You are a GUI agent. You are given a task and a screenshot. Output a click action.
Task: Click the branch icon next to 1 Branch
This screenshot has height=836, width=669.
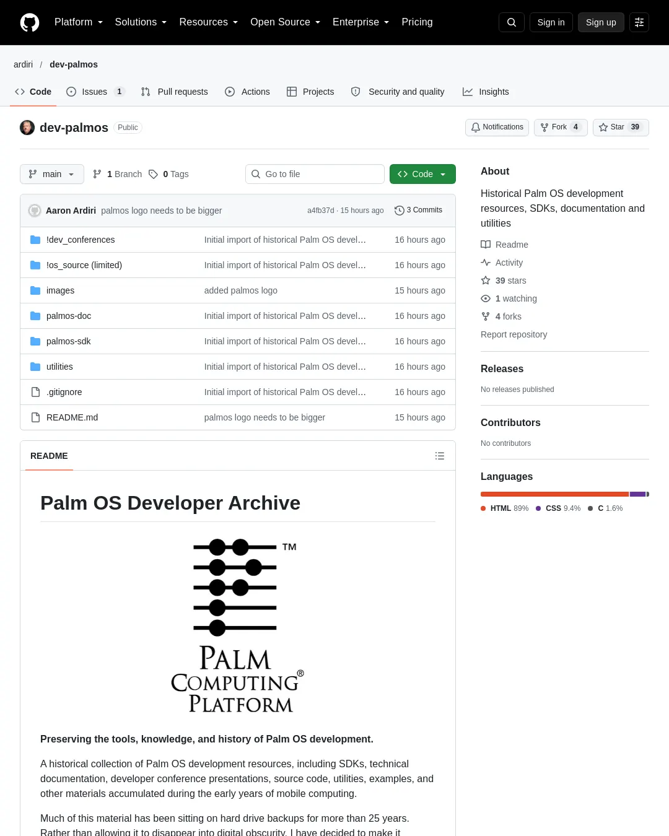coord(97,174)
